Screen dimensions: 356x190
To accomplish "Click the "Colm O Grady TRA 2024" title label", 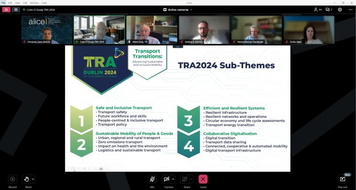I will [x=41, y=10].
